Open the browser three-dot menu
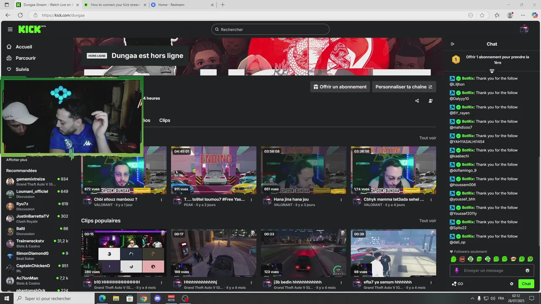The height and width of the screenshot is (304, 541). click(x=523, y=15)
